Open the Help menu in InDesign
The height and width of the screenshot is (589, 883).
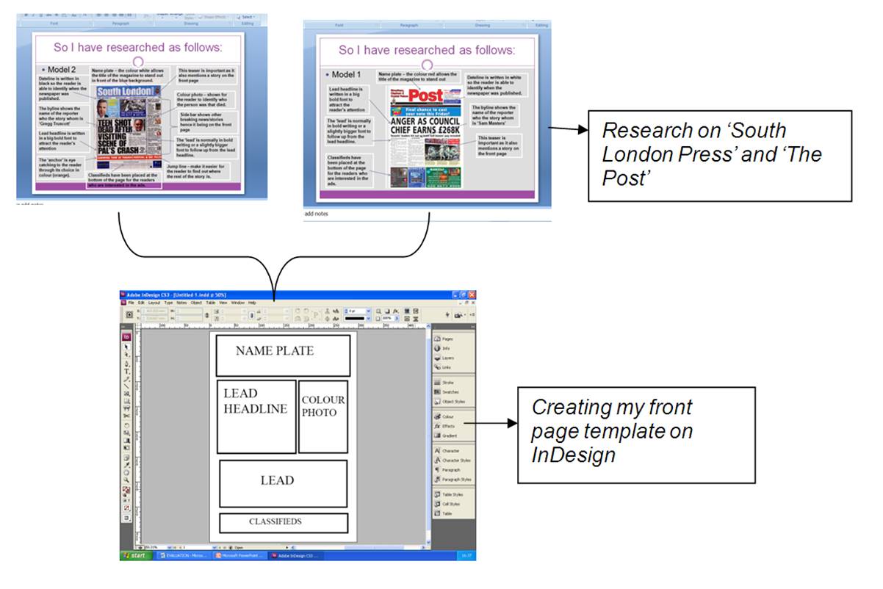coord(252,303)
